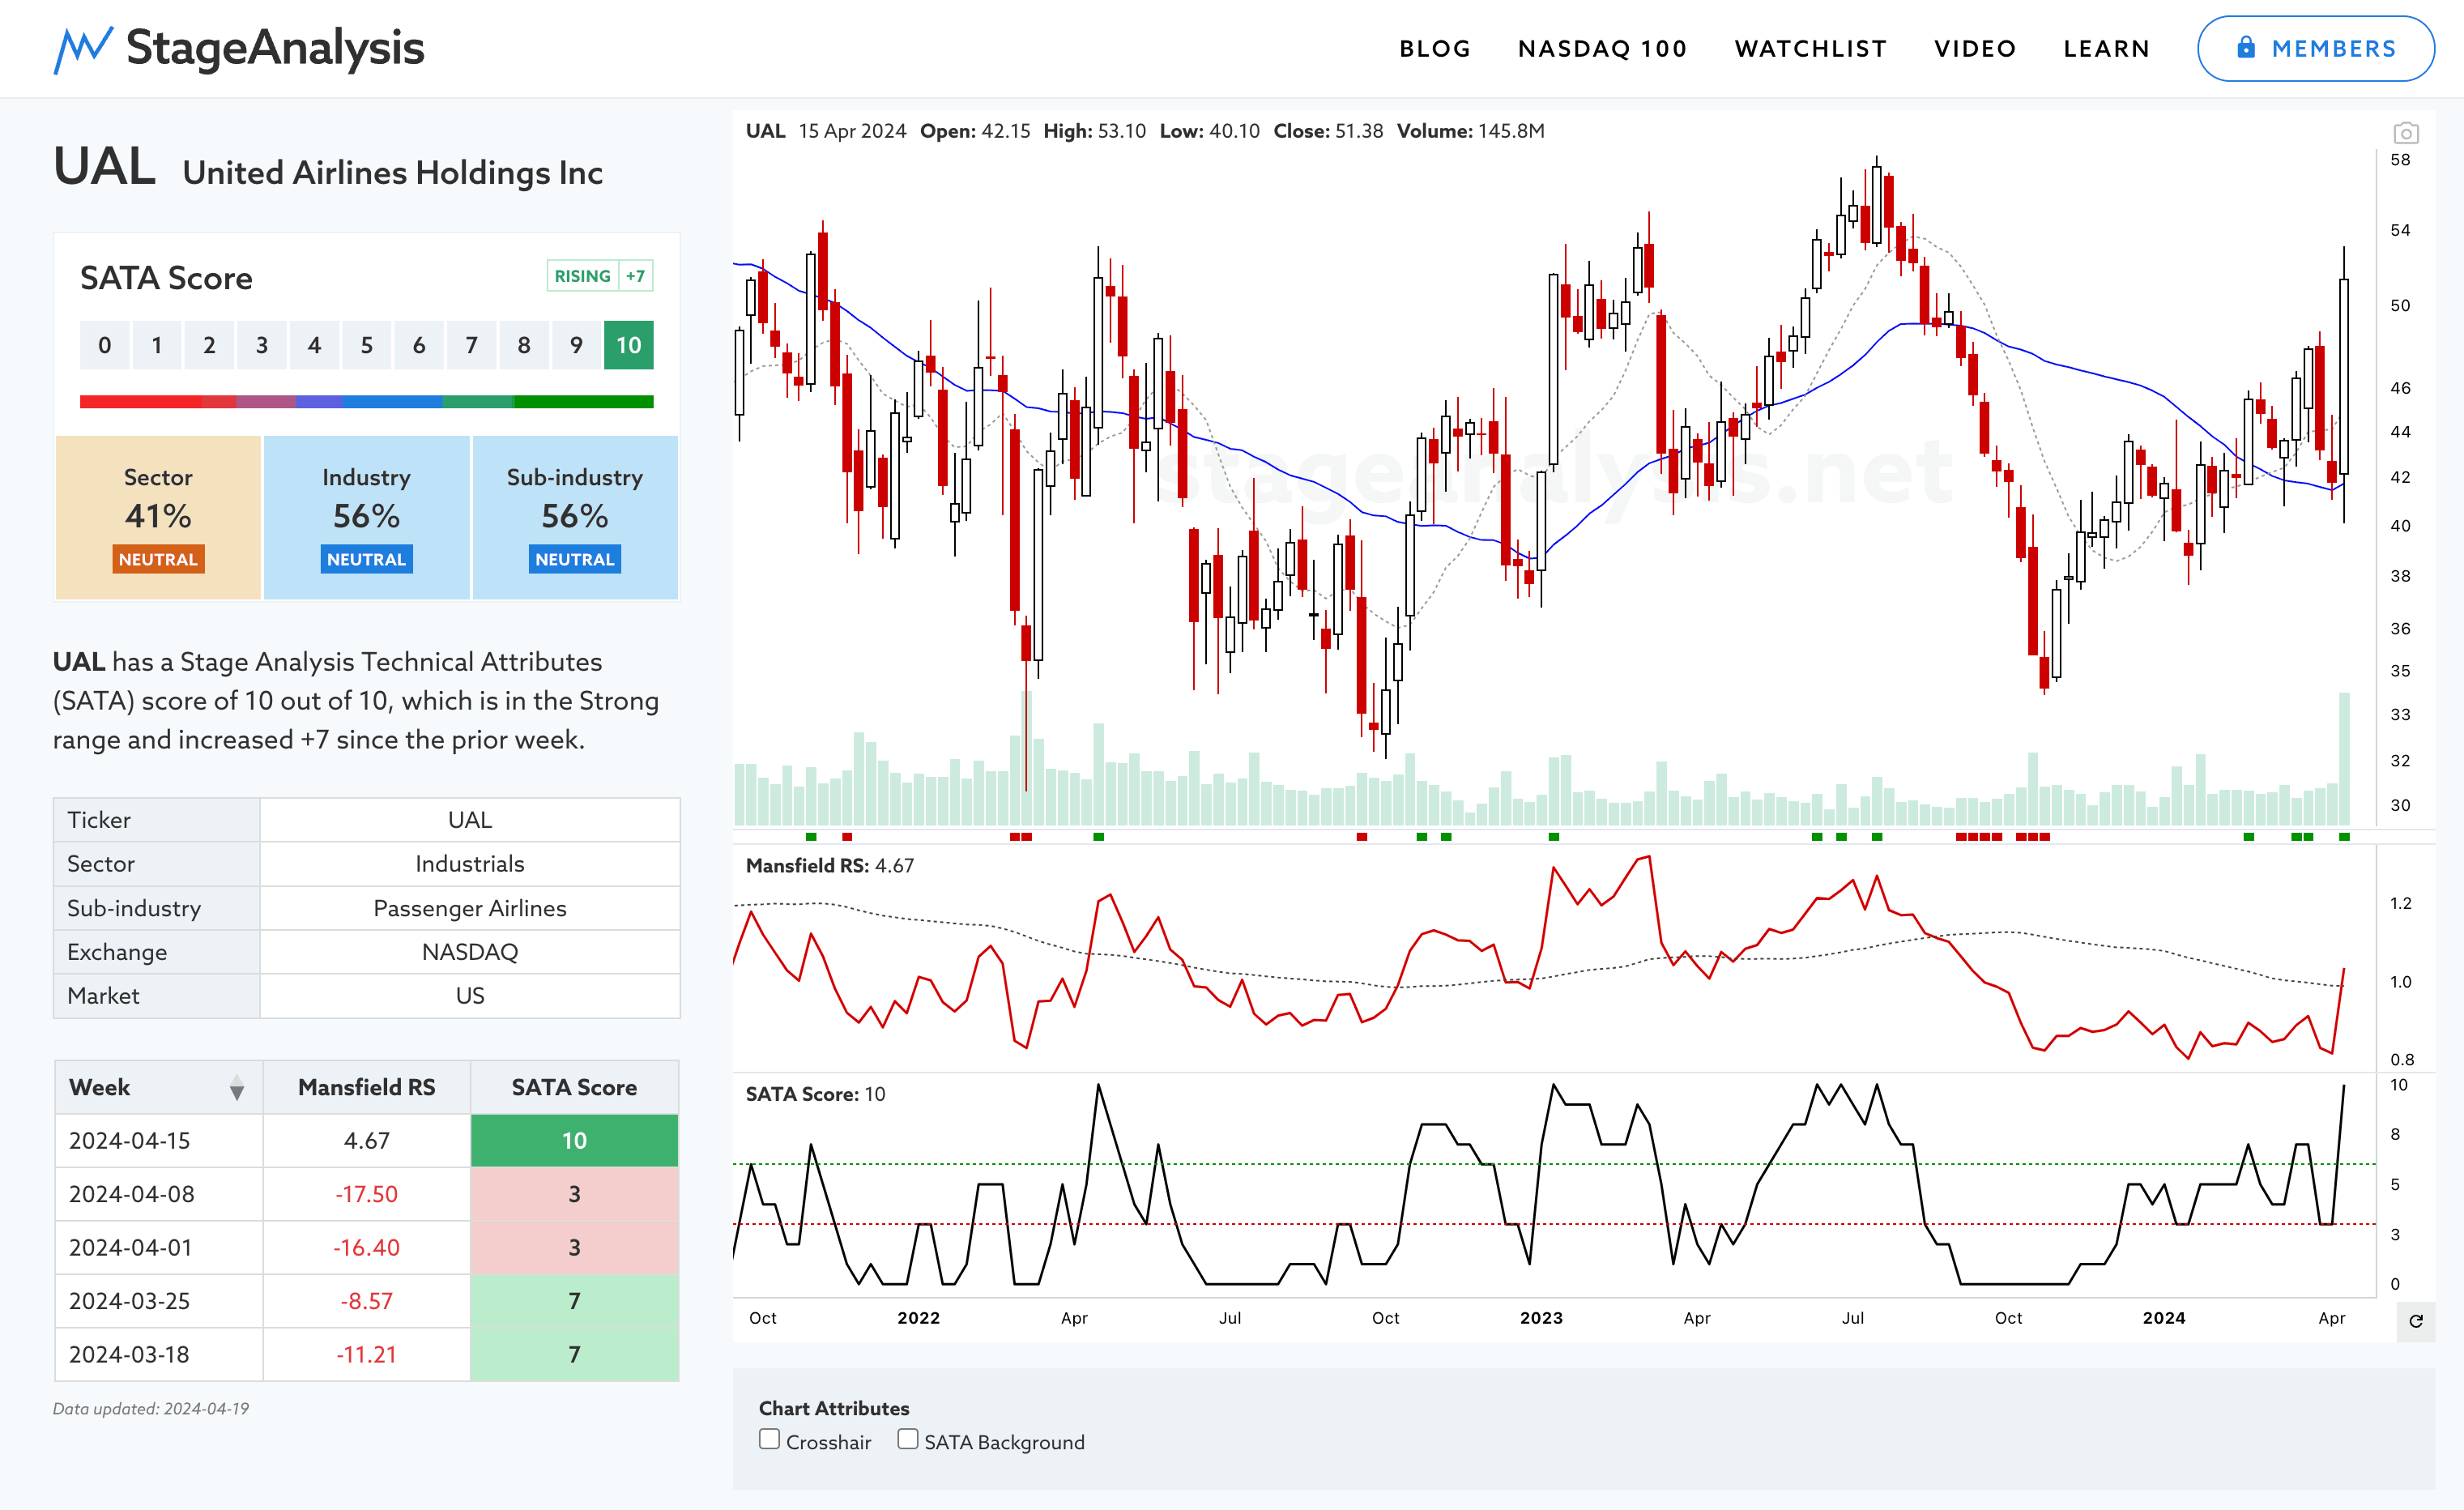2464x1510 pixels.
Task: Open the NASDAQ 100 menu item
Action: coord(1602,48)
